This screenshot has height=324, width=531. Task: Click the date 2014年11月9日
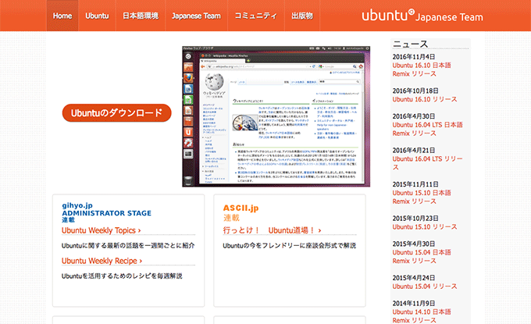pyautogui.click(x=414, y=304)
